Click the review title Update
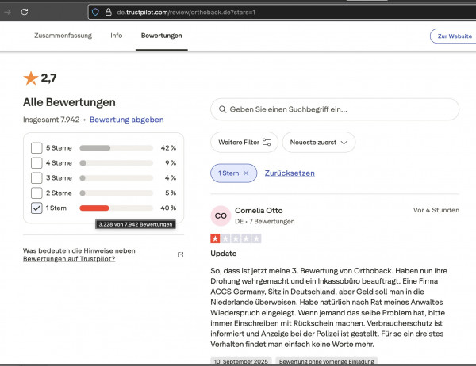Viewport: 476px width, 366px height. click(224, 254)
